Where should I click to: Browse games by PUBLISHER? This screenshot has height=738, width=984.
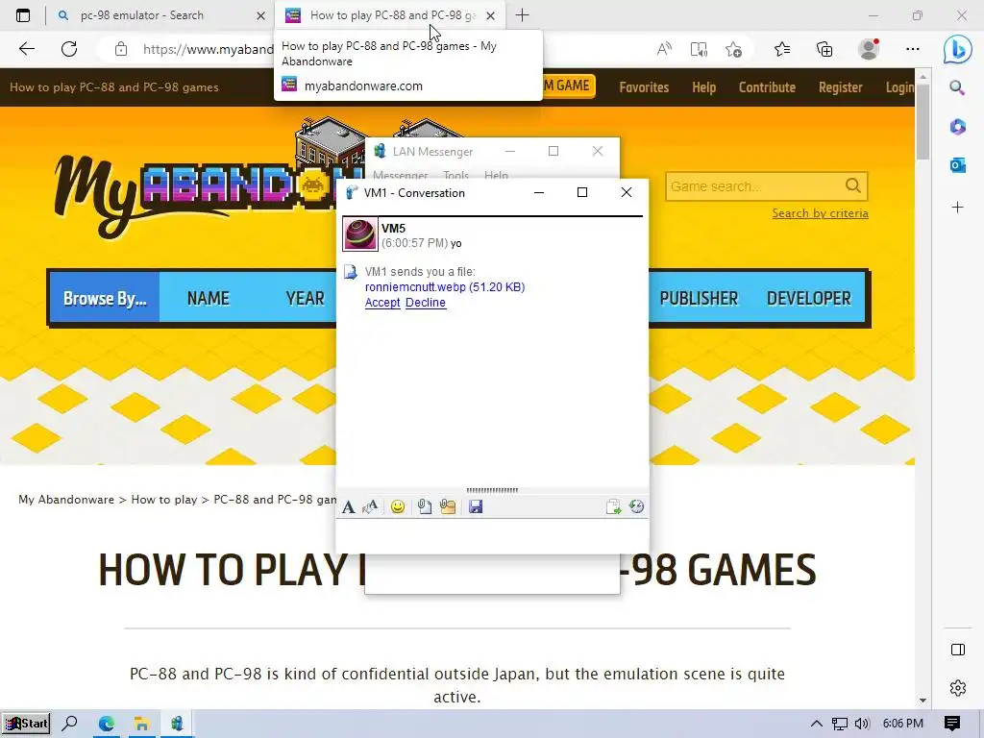(x=699, y=298)
